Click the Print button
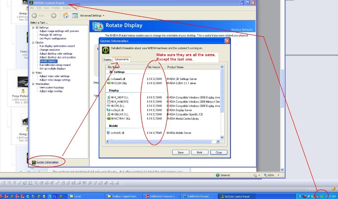 [200, 153]
